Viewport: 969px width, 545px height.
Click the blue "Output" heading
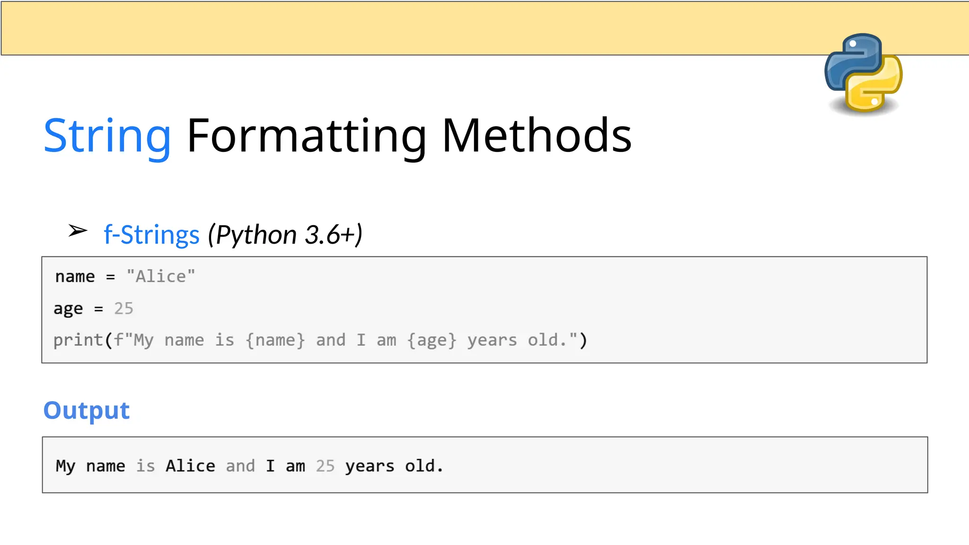pyautogui.click(x=87, y=410)
